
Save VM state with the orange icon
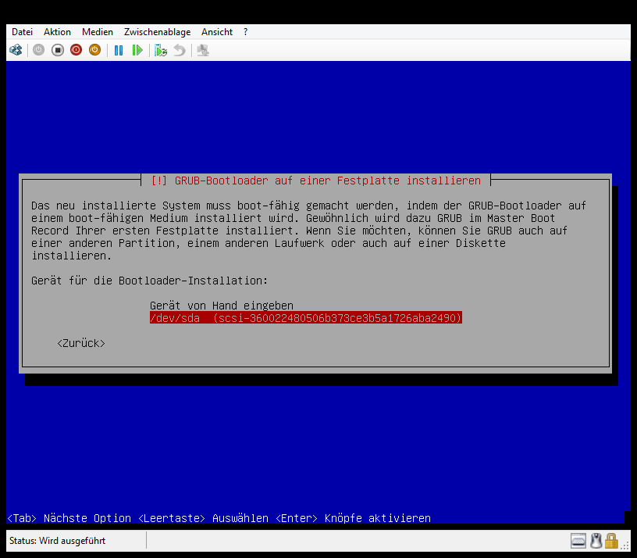pyautogui.click(x=94, y=50)
